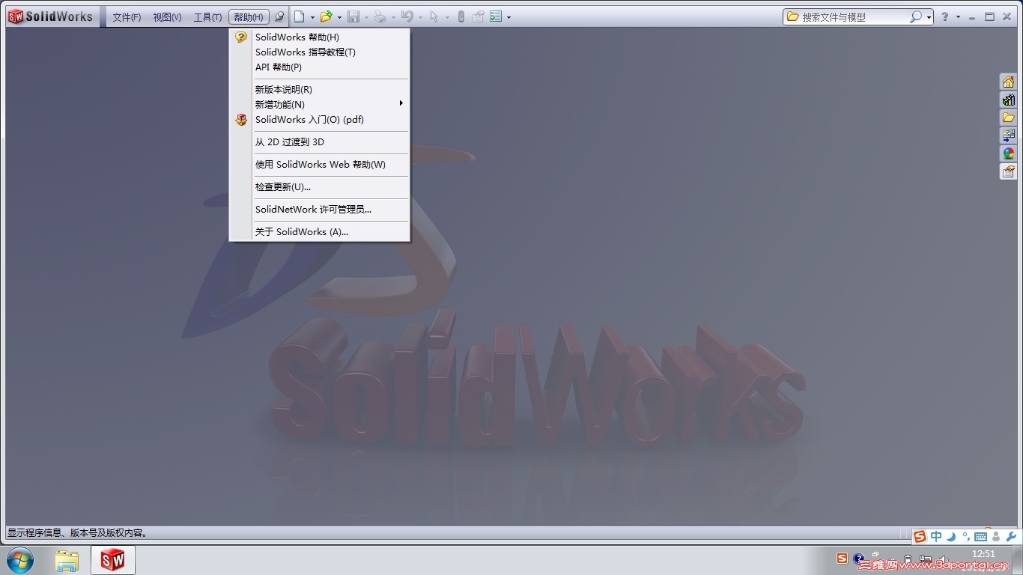Screen dimensions: 1023x575
Task: Open Options with the checklist icon
Action: pos(496,16)
